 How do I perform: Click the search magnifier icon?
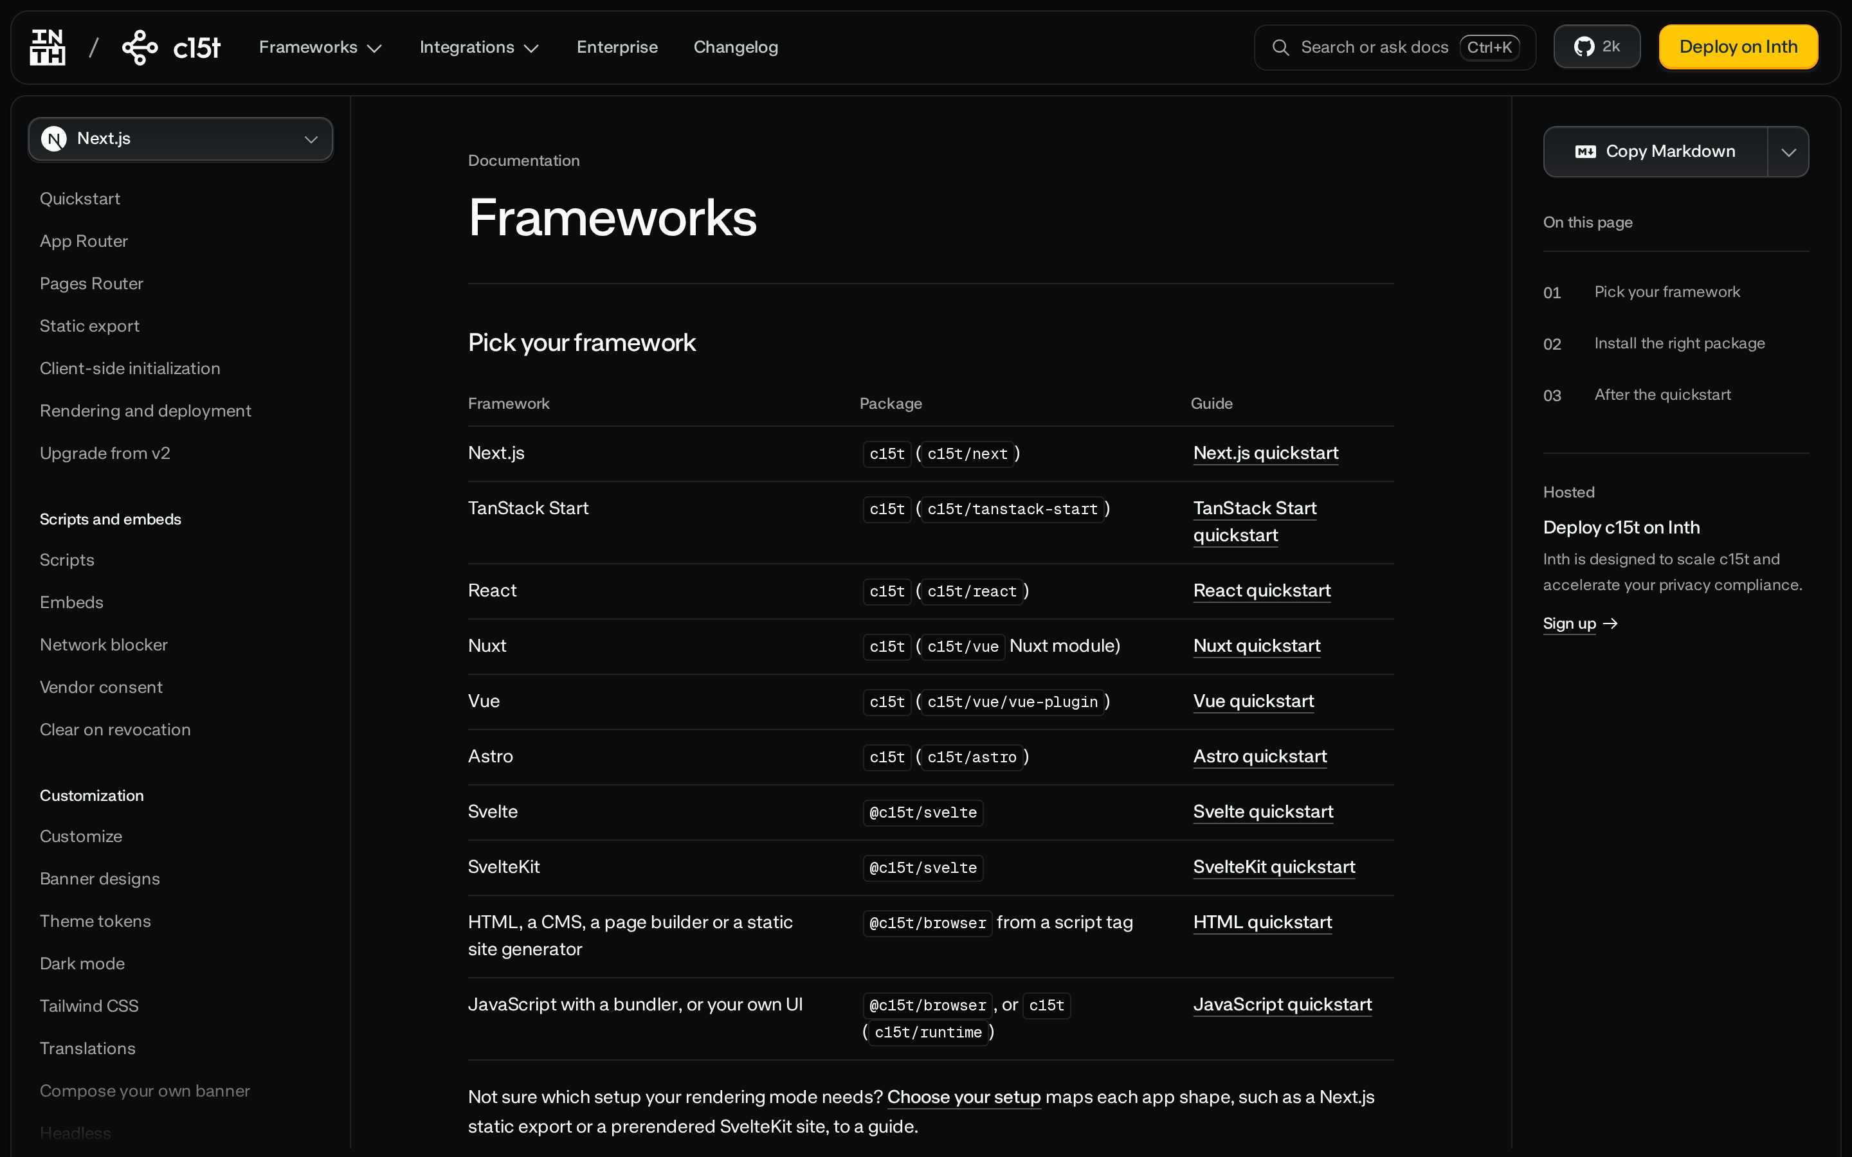point(1280,48)
